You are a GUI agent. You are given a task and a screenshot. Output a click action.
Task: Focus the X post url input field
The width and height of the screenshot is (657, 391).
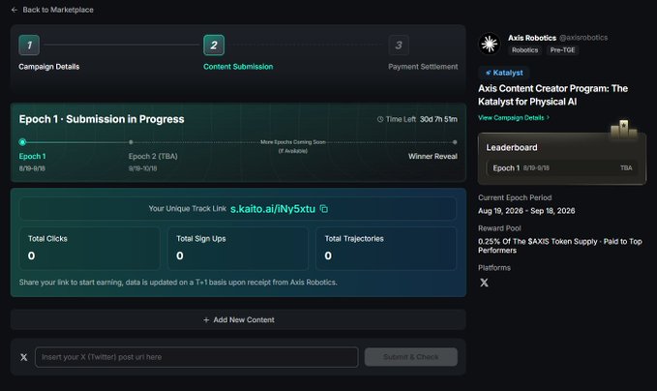click(x=196, y=357)
